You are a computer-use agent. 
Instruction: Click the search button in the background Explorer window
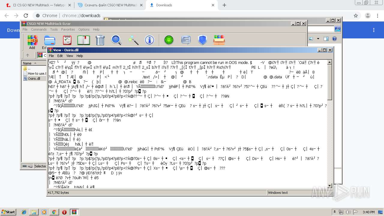pos(337,29)
